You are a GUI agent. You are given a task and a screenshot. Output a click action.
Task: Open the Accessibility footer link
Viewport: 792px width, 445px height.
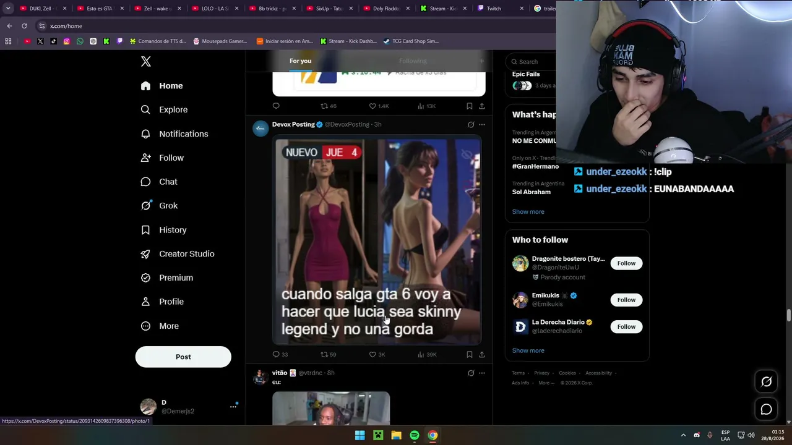(x=598, y=373)
